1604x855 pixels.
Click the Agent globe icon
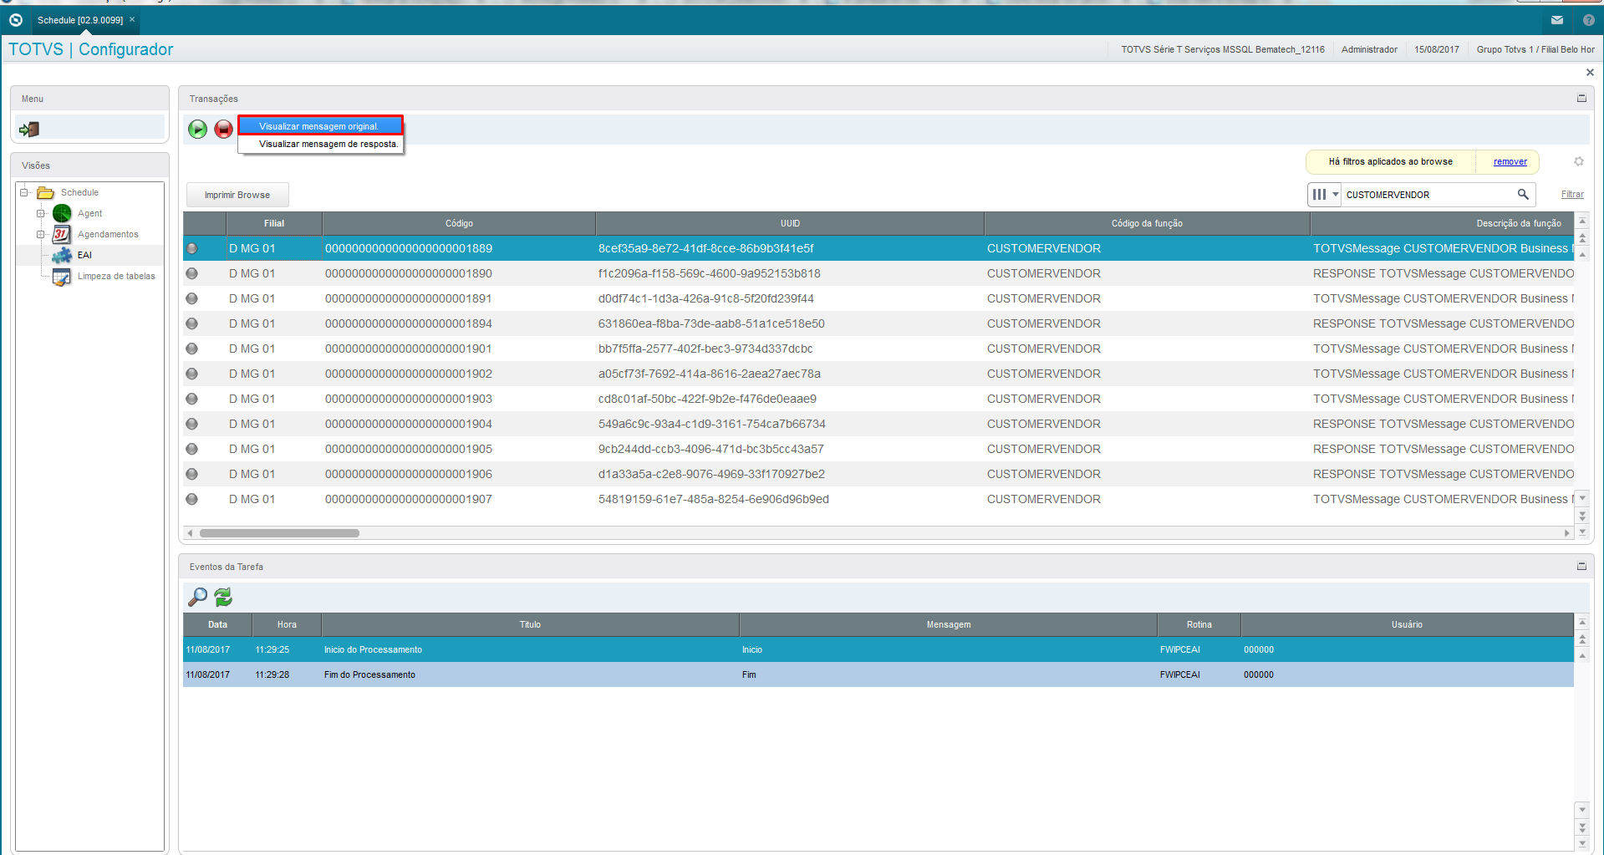[x=62, y=213]
